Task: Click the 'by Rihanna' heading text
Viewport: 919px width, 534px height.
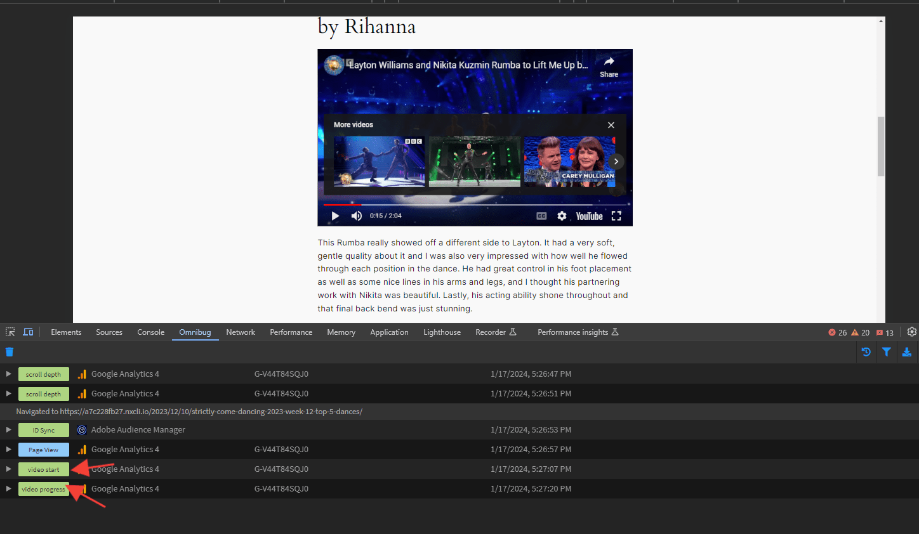Action: [x=367, y=27]
